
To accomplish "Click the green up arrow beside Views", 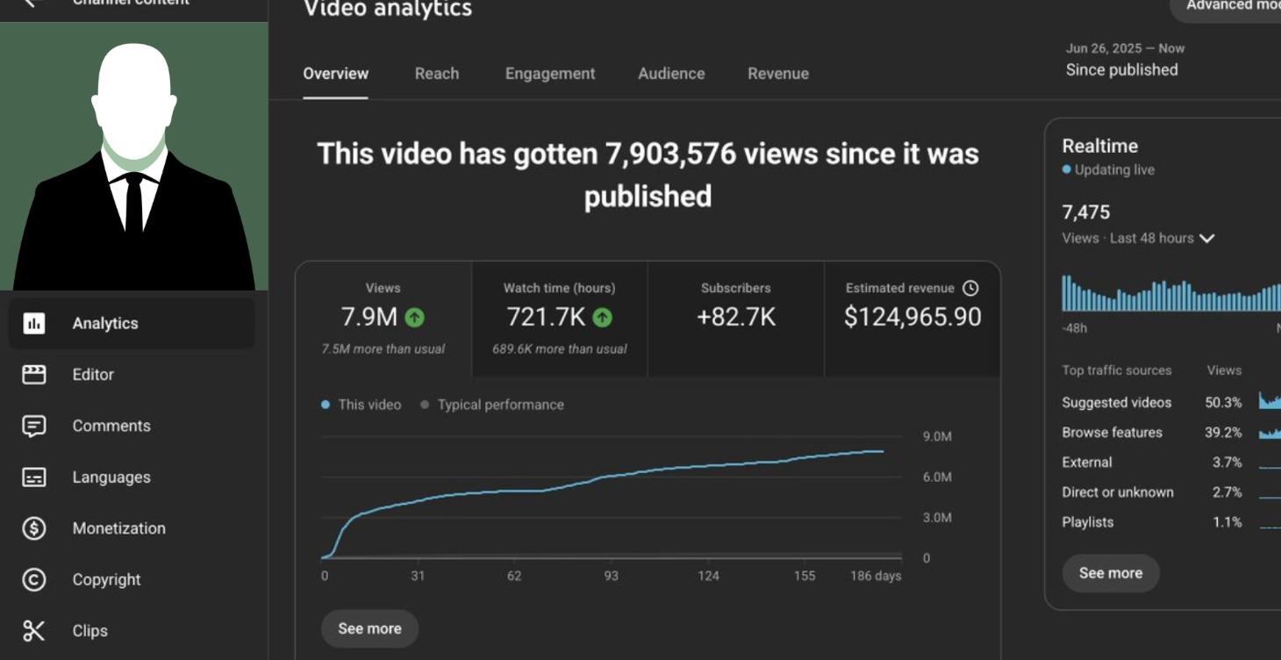I will (414, 317).
